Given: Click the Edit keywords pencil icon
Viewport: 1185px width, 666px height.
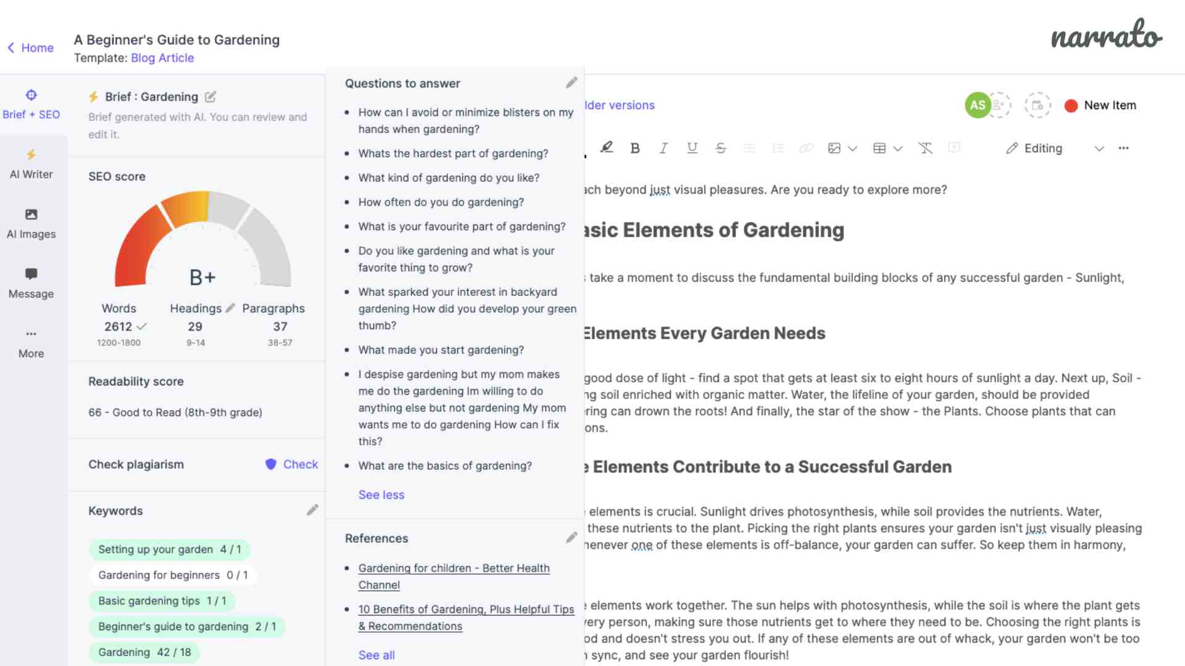Looking at the screenshot, I should click(312, 510).
